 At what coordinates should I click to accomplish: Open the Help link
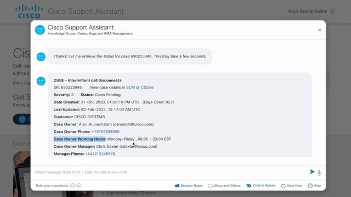pyautogui.click(x=314, y=186)
